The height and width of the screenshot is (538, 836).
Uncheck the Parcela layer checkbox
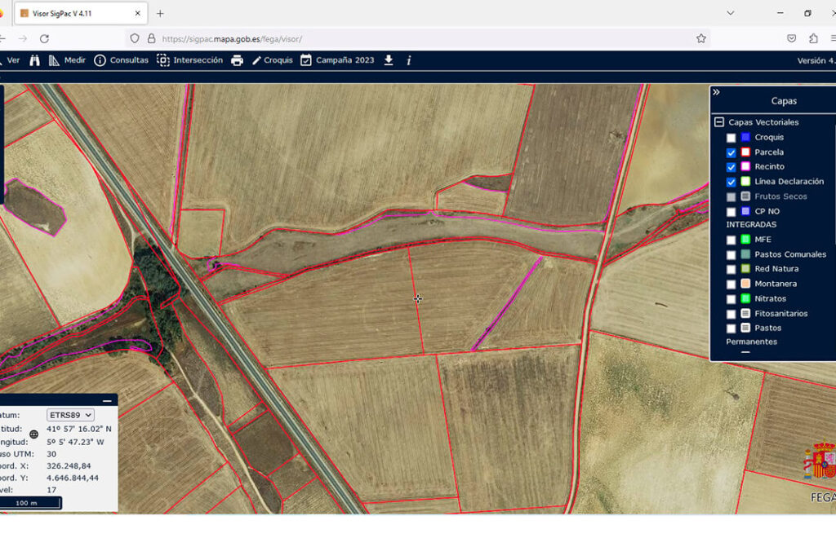pos(731,152)
